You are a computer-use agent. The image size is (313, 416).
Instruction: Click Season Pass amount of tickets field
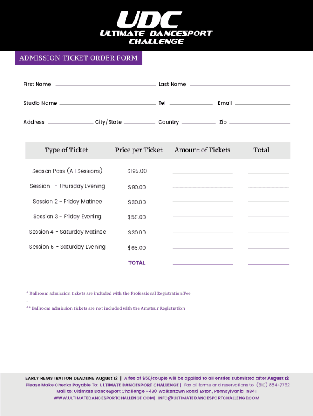coord(202,171)
